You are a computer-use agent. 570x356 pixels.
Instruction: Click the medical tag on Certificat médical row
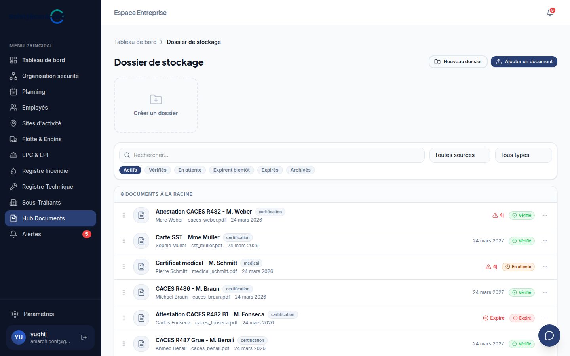pos(251,263)
